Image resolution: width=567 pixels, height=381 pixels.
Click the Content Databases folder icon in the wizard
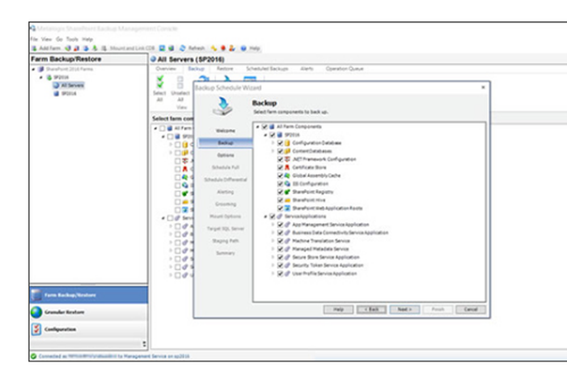click(287, 151)
